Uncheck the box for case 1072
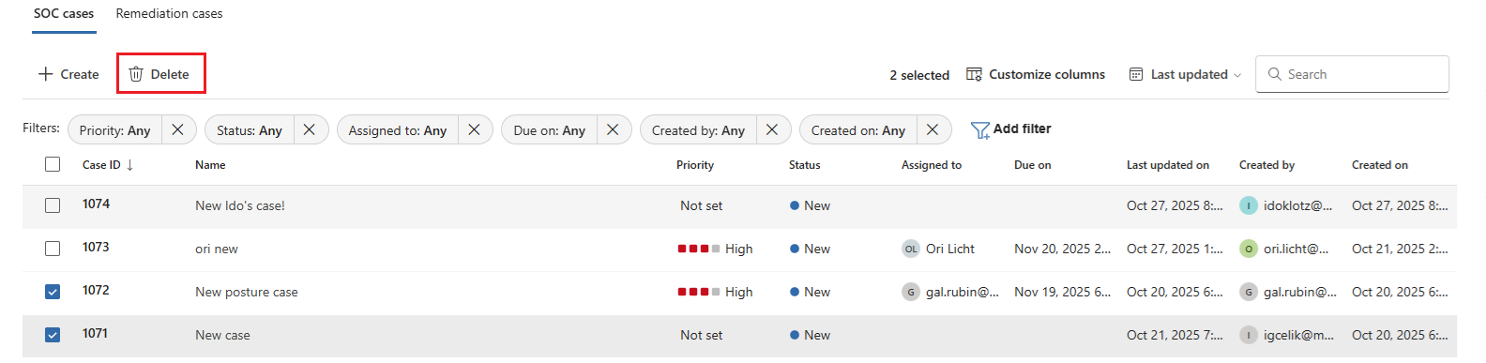The width and height of the screenshot is (1486, 363). [x=53, y=292]
